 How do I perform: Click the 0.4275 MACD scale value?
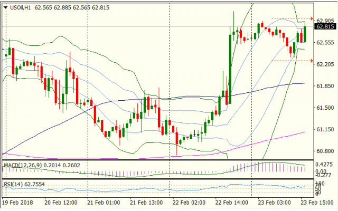coord(324,165)
